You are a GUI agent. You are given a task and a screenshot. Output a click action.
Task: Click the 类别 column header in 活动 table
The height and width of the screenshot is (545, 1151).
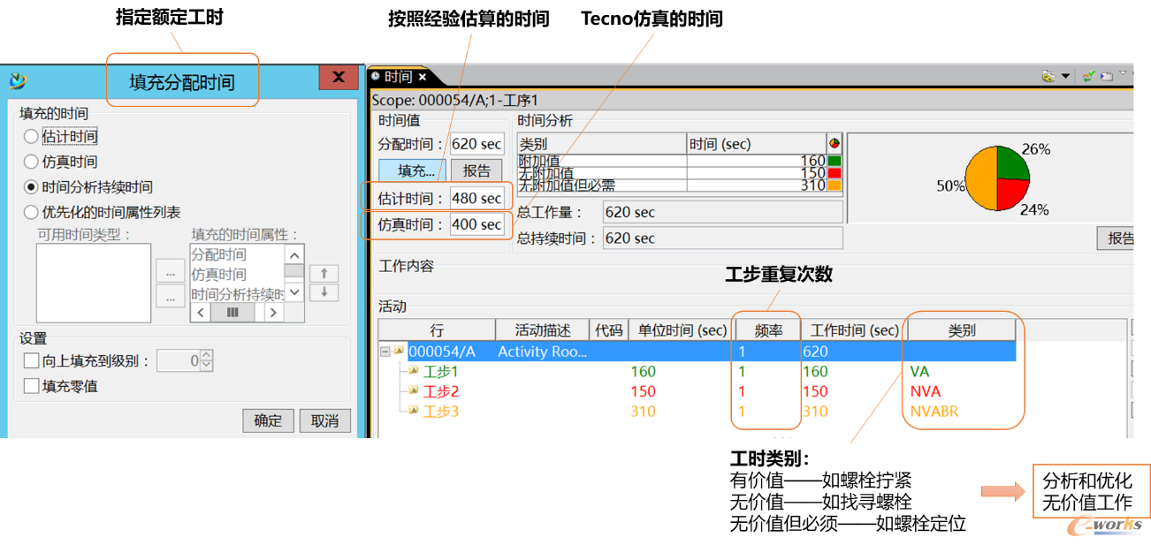tap(962, 329)
